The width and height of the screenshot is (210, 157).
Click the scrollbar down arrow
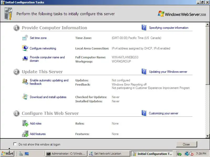tap(207, 136)
